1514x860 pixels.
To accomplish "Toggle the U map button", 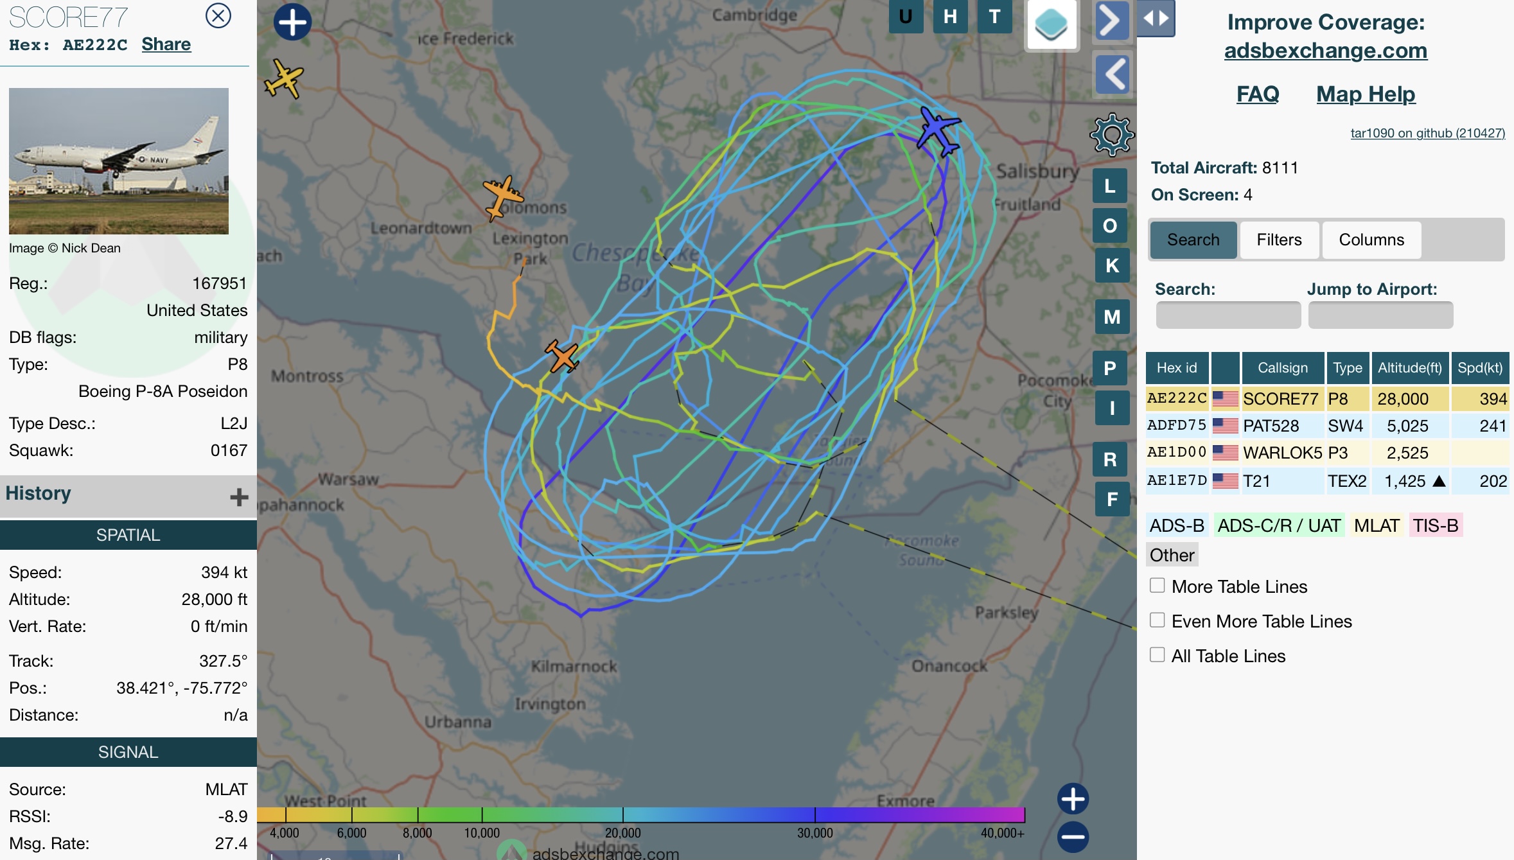I will pos(906,16).
